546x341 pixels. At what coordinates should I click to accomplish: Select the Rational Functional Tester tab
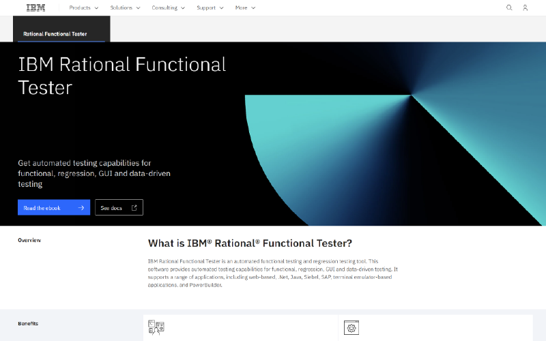61,29
